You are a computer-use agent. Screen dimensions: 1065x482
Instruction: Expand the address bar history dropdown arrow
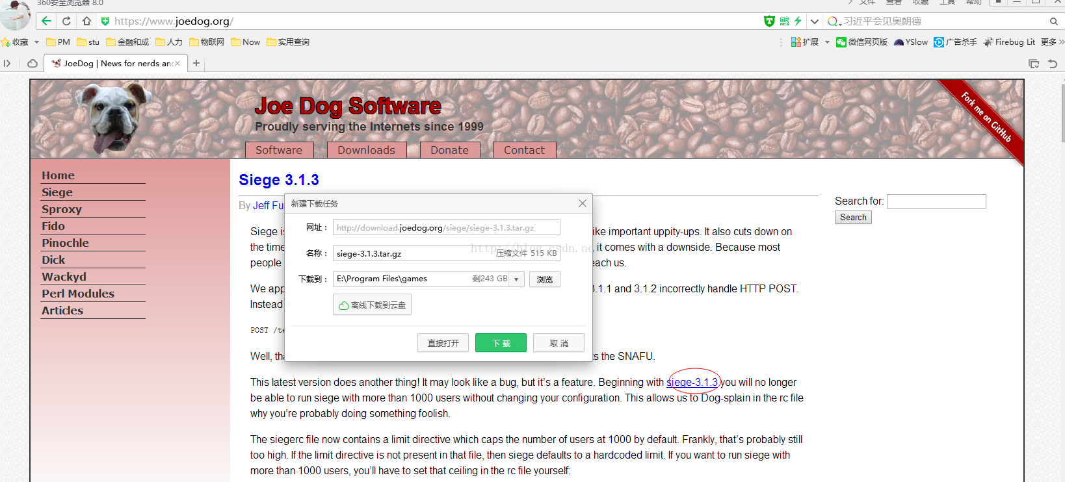814,21
